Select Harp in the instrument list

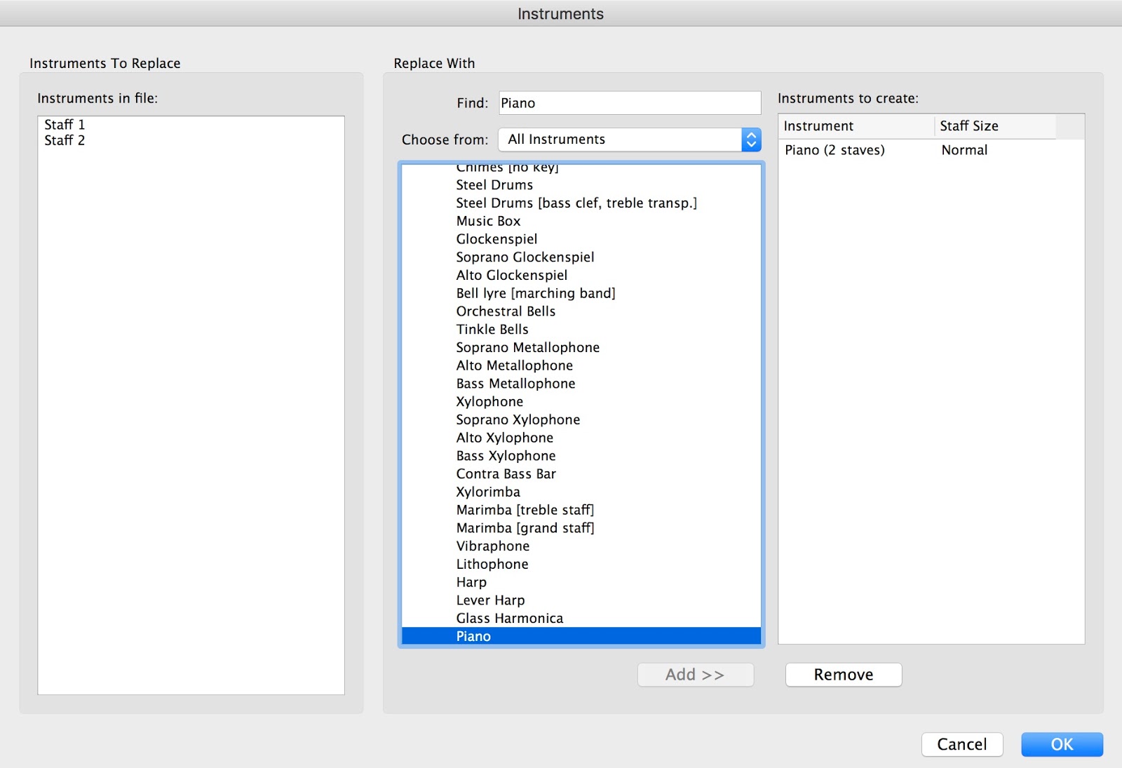(471, 581)
